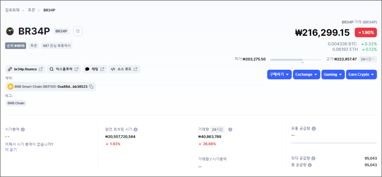
Task: Change the 24시간 low/high period dropdown
Action: coord(368,59)
